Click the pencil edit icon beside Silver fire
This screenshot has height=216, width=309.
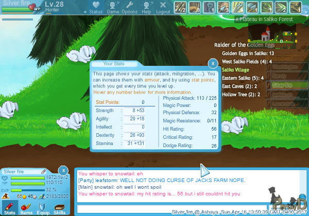(44, 171)
